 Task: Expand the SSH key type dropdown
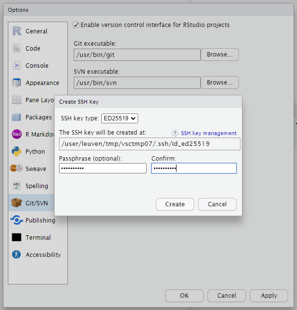point(119,118)
